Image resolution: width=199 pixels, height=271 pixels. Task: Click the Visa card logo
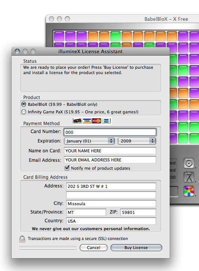87,121
